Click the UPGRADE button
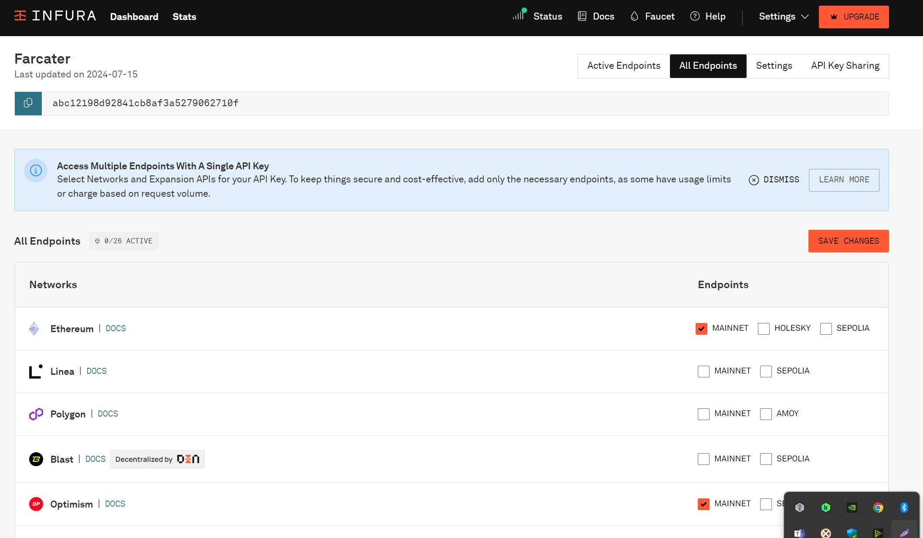Image resolution: width=923 pixels, height=538 pixels. tap(854, 17)
